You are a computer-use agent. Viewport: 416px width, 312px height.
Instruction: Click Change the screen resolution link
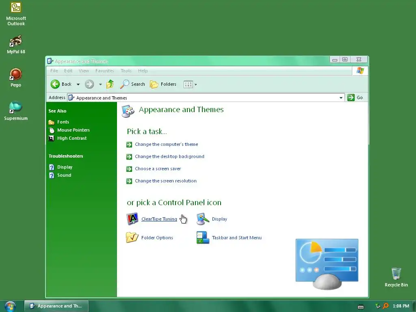click(x=166, y=181)
